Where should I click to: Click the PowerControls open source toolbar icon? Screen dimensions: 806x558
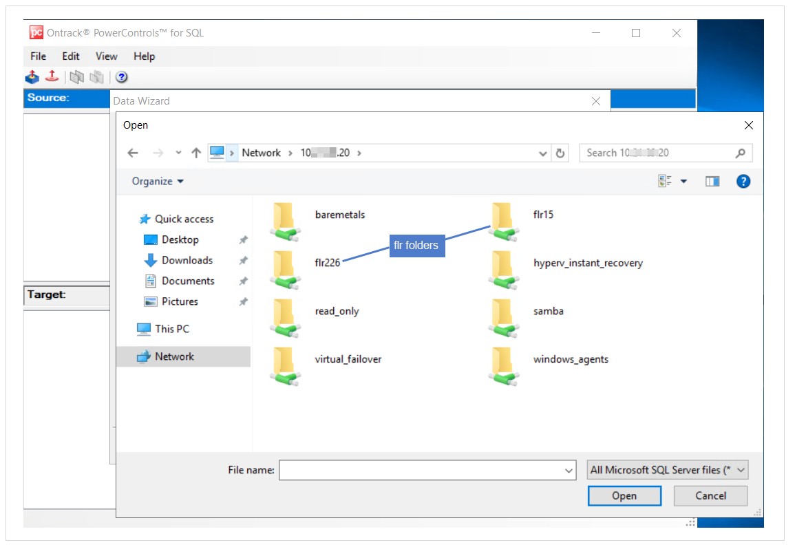[x=32, y=77]
